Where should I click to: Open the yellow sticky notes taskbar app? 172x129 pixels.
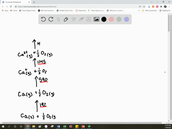[77, 126]
